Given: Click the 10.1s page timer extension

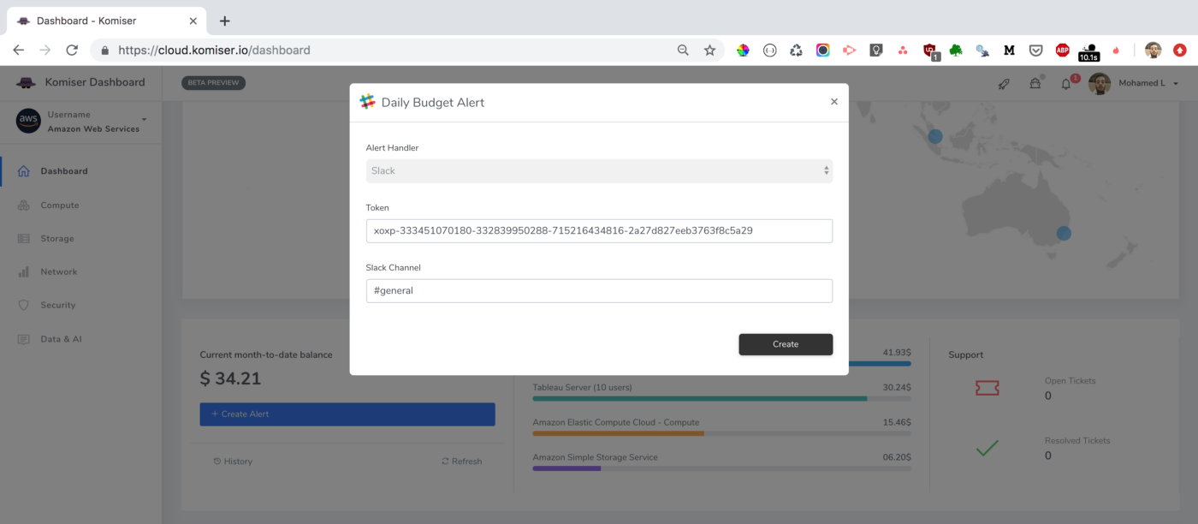Looking at the screenshot, I should pyautogui.click(x=1089, y=52).
